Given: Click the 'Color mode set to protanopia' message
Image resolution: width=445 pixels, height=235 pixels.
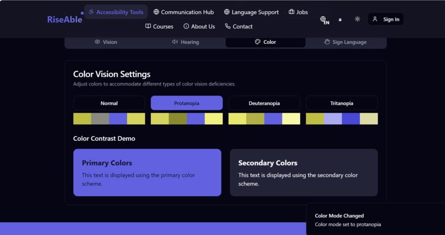Looking at the screenshot, I should coord(348,225).
